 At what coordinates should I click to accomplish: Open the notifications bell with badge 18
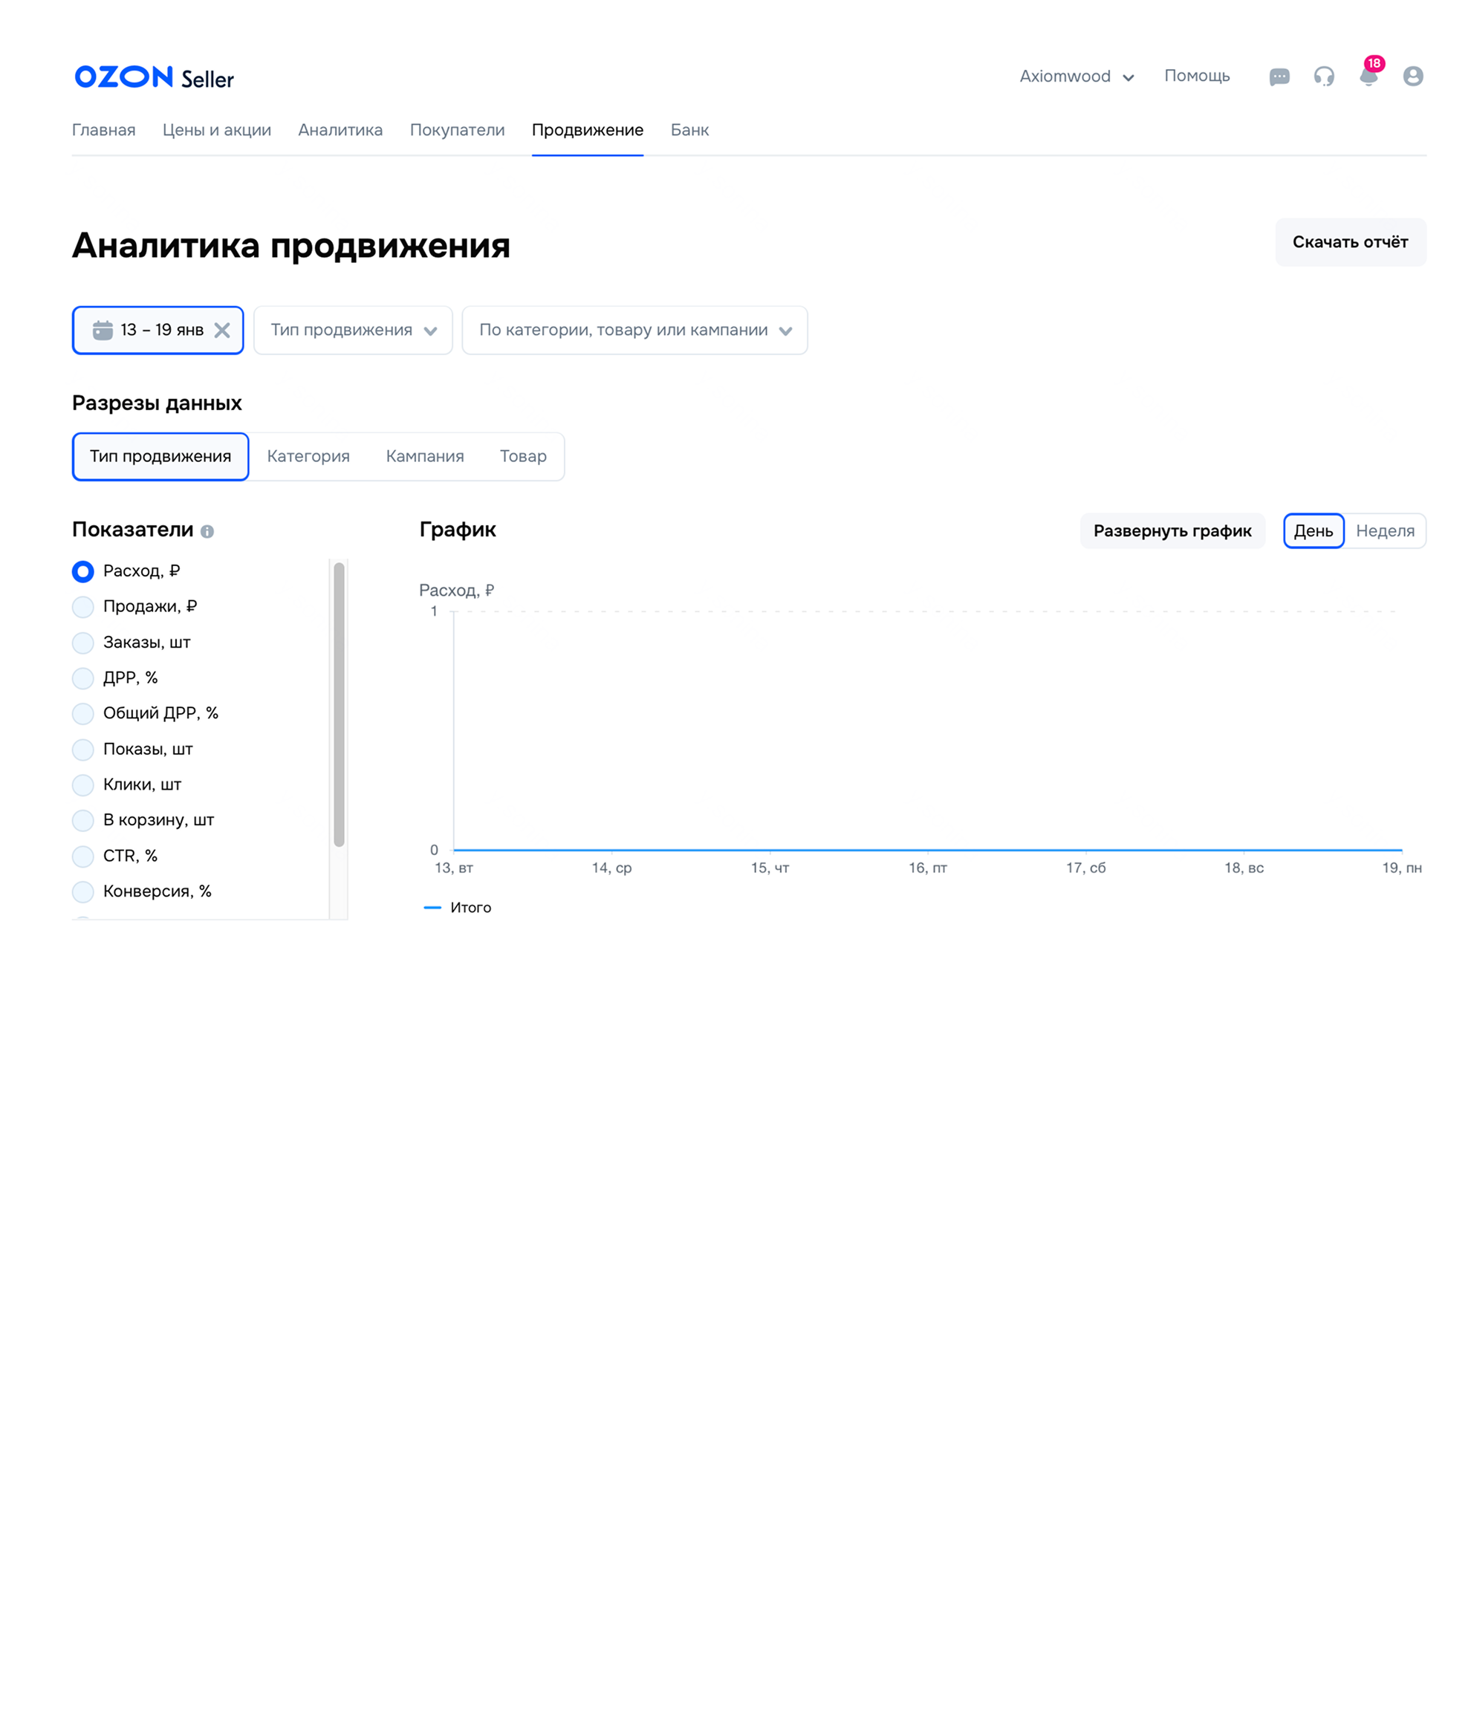[x=1368, y=77]
